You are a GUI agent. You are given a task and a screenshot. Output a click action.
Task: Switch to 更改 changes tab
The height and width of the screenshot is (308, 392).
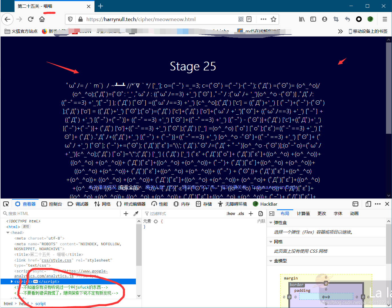pos(322,213)
